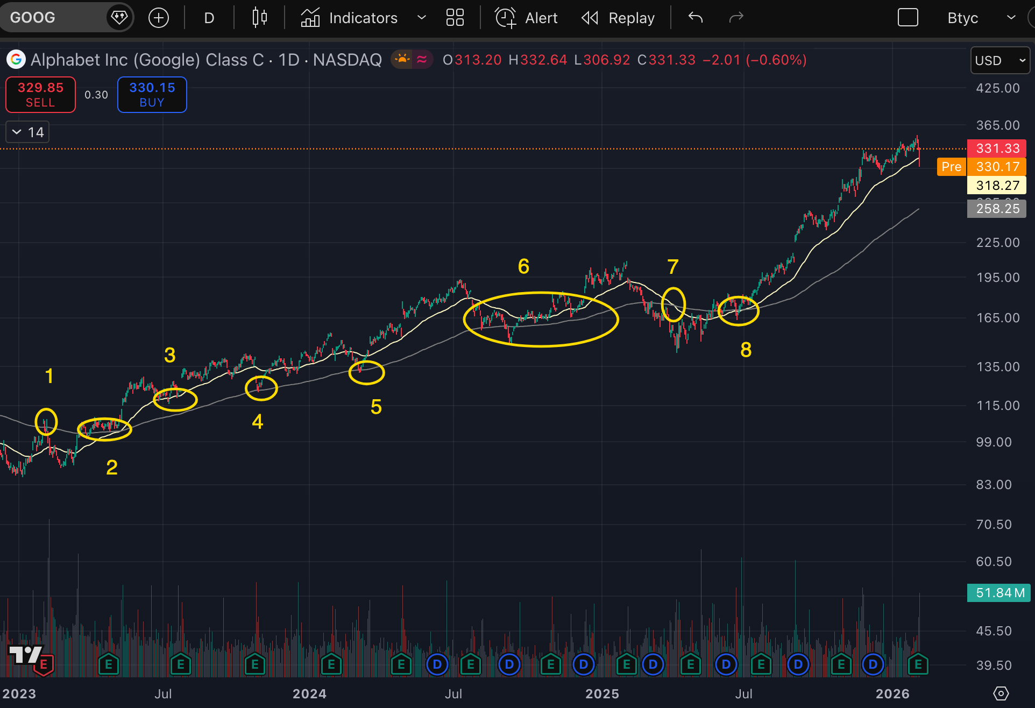The height and width of the screenshot is (708, 1035).
Task: Expand the Btyc layout name dropdown
Action: 1011,18
